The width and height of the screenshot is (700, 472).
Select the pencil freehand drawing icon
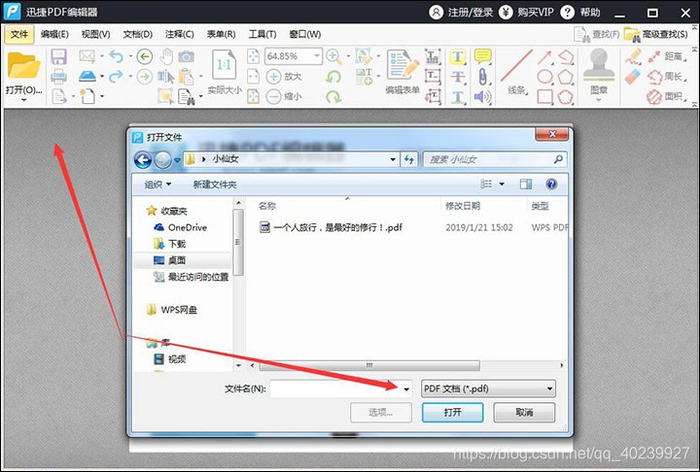pos(633,56)
